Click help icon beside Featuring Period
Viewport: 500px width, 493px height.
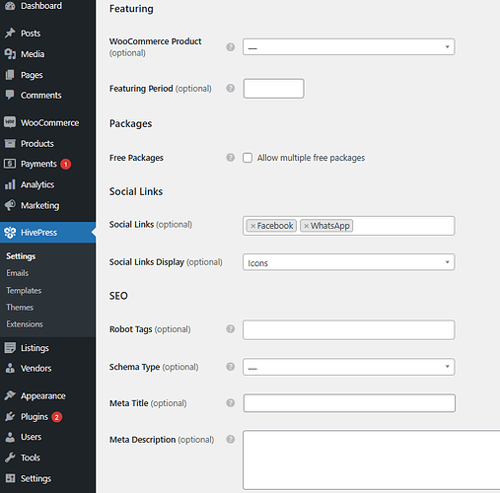(x=231, y=88)
